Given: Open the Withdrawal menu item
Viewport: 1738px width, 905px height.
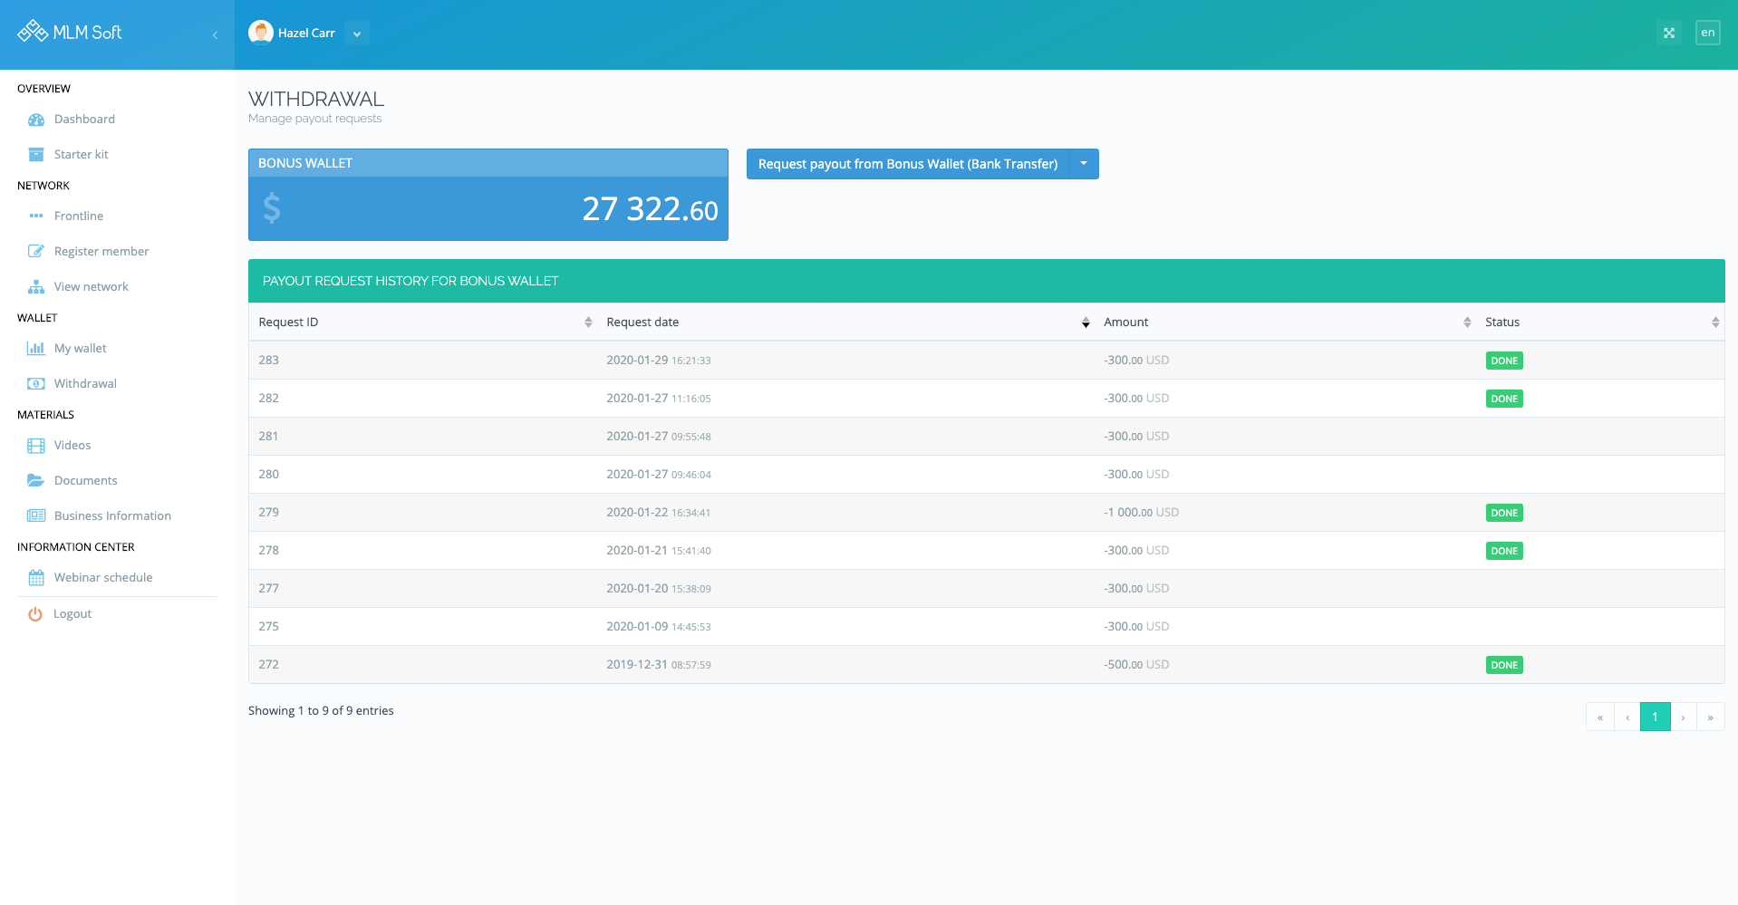Looking at the screenshot, I should tap(85, 384).
